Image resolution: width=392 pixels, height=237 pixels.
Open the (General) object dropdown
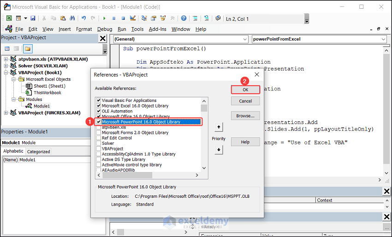point(245,39)
